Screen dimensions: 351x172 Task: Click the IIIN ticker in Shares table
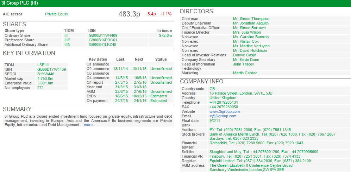click(68, 44)
